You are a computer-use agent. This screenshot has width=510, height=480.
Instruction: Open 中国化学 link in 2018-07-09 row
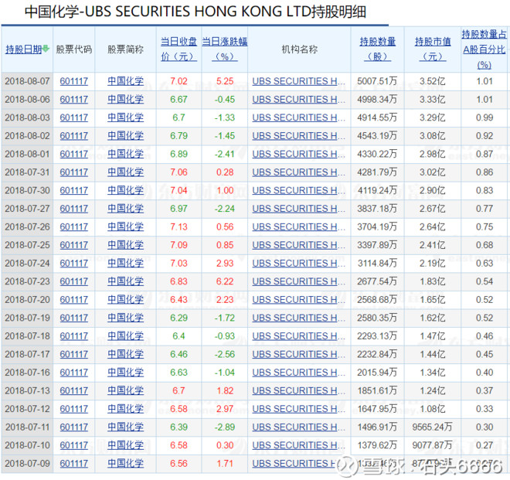[x=125, y=464]
